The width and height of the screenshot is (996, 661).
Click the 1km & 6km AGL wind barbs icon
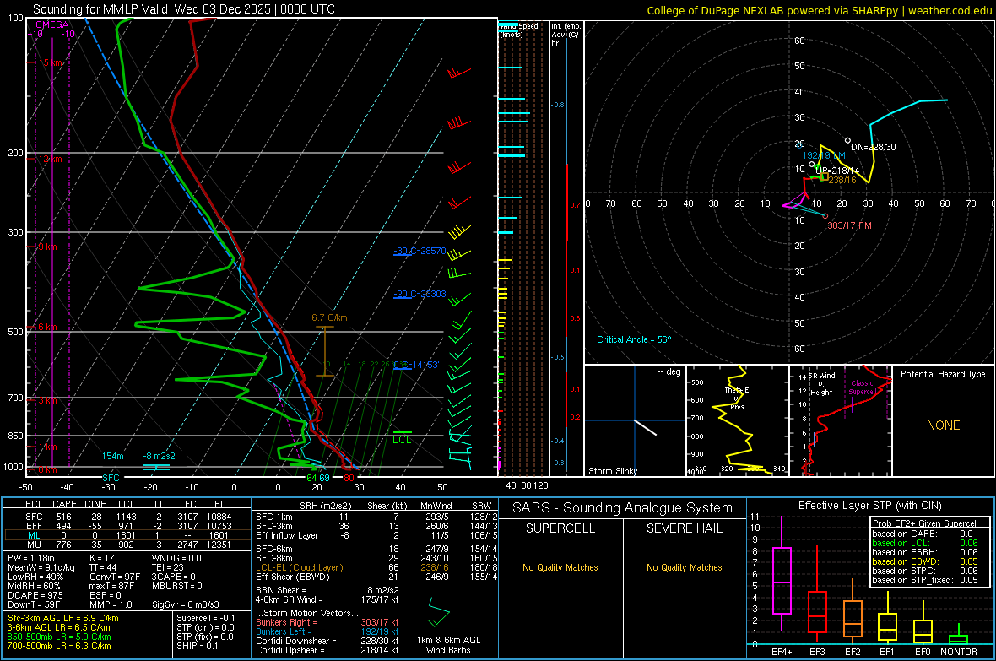click(x=440, y=612)
